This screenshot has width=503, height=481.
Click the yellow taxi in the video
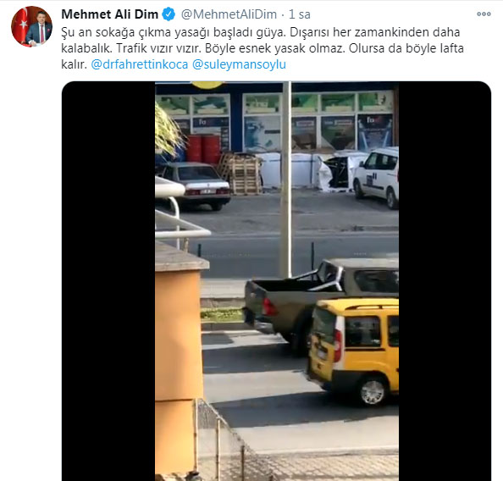[353, 350]
